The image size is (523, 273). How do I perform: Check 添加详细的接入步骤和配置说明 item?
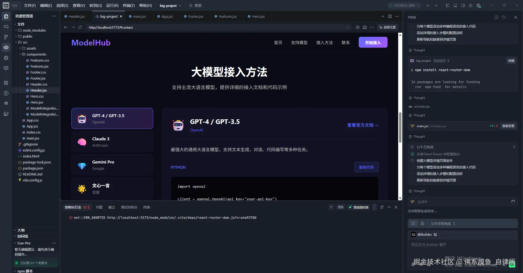(x=412, y=174)
